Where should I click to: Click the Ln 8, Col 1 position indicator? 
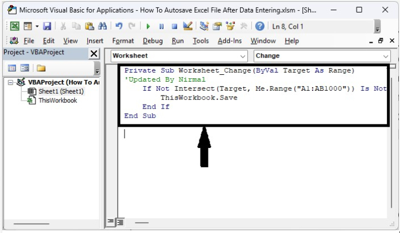(x=288, y=26)
